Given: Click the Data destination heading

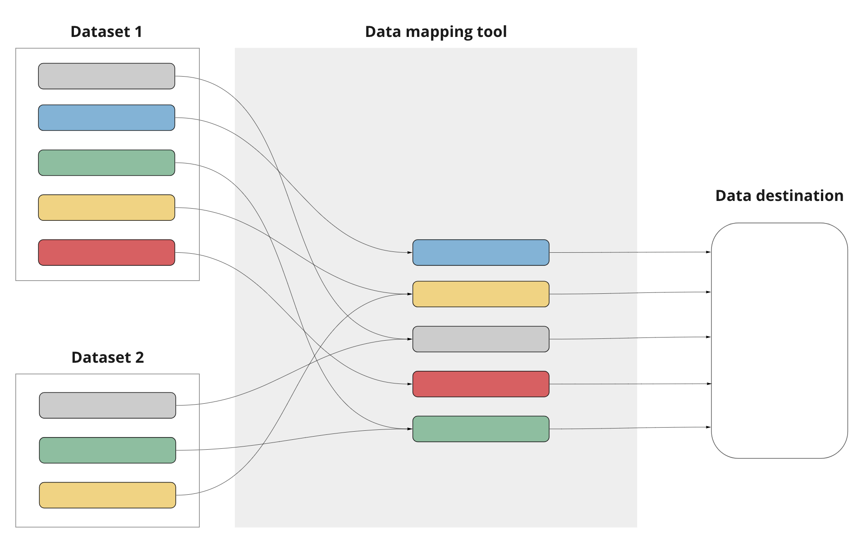Looking at the screenshot, I should click(x=779, y=196).
